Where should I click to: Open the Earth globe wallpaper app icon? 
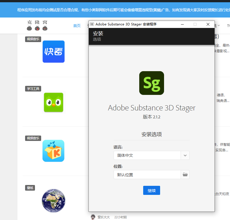(54, 201)
